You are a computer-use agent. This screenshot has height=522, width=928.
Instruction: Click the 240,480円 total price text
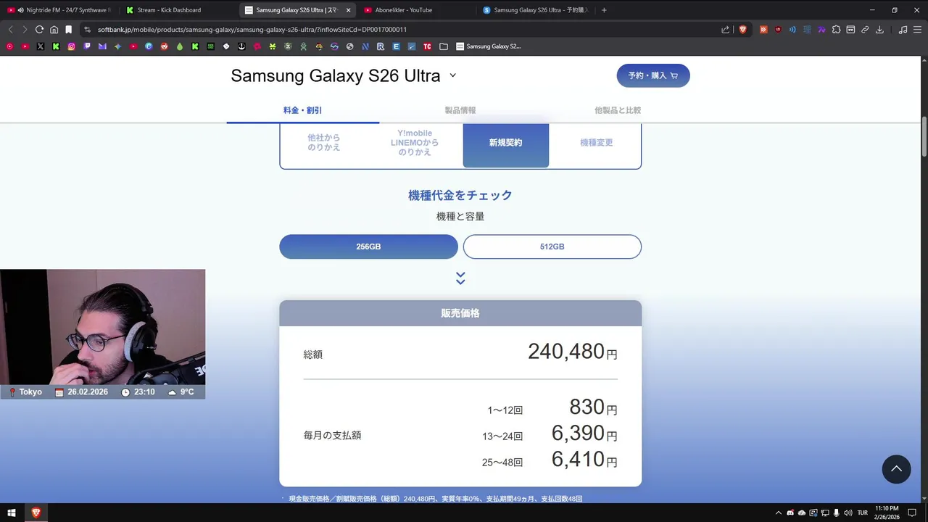pos(573,352)
